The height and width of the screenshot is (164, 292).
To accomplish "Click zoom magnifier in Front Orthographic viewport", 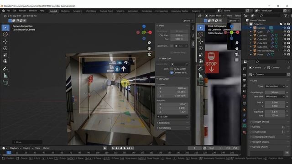I will [237, 43].
